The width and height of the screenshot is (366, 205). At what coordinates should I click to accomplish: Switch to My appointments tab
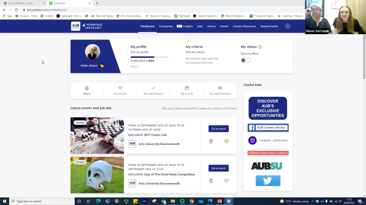pos(220,90)
